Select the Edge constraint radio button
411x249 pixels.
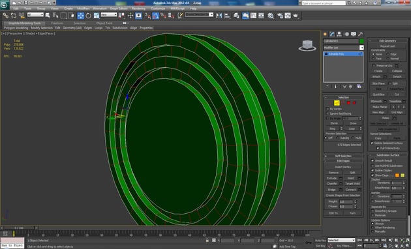388,54
